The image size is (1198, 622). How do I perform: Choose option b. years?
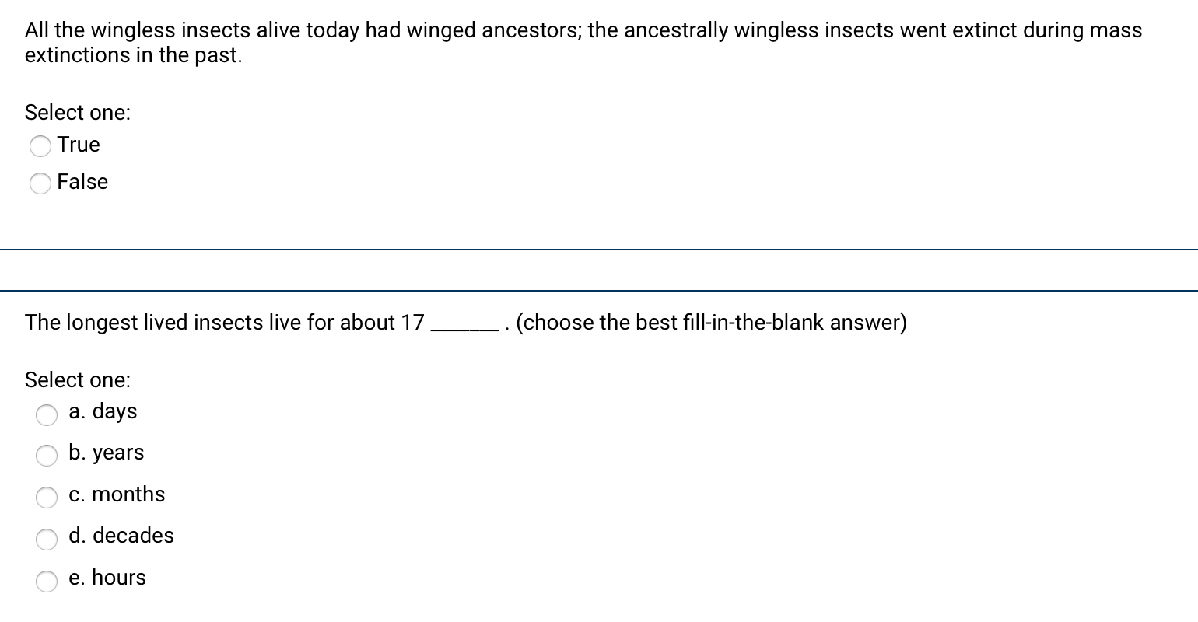47,457
